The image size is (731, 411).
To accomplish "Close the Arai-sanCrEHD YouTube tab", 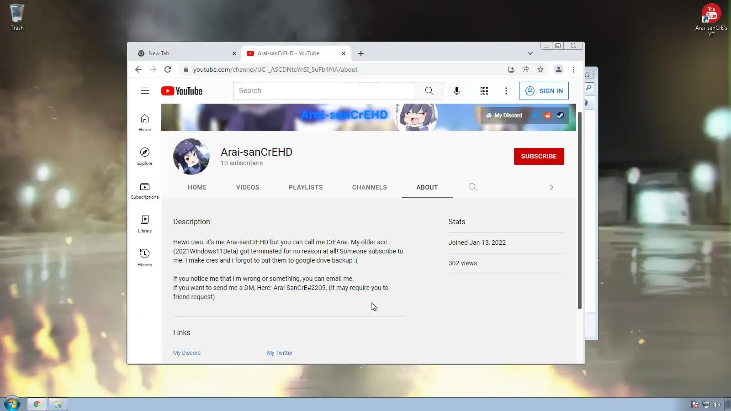I will (344, 53).
